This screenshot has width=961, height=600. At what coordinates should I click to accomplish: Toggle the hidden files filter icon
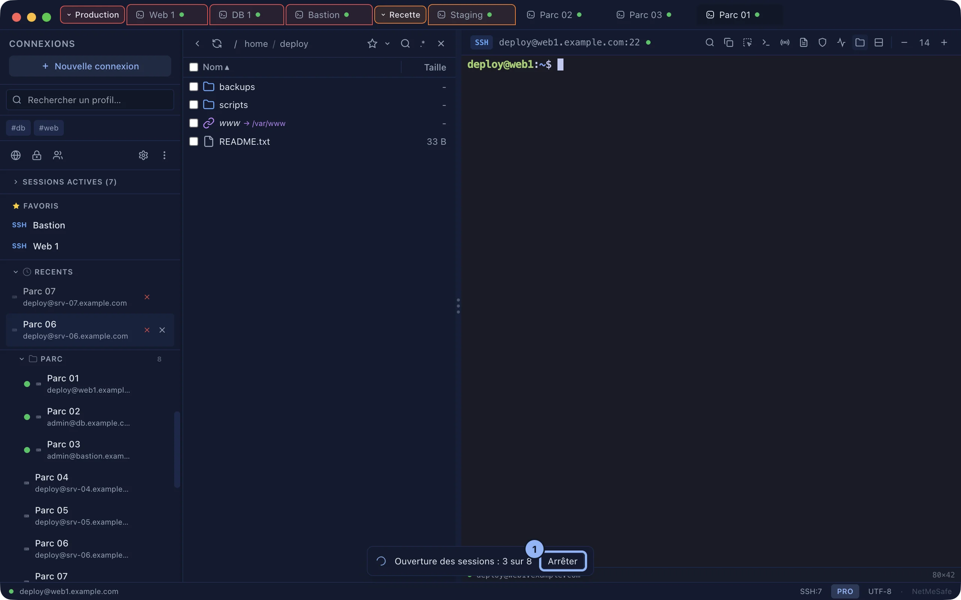(423, 43)
